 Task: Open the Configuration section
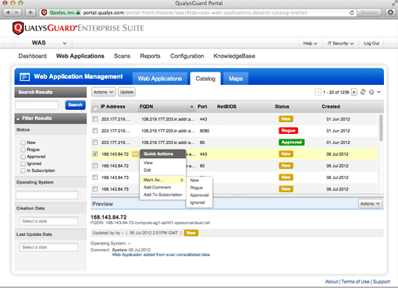(x=187, y=56)
